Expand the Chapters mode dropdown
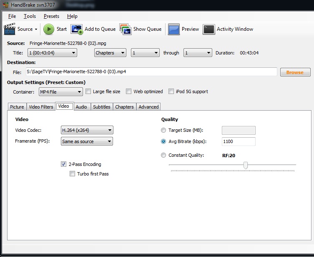The image size is (314, 257). point(110,53)
